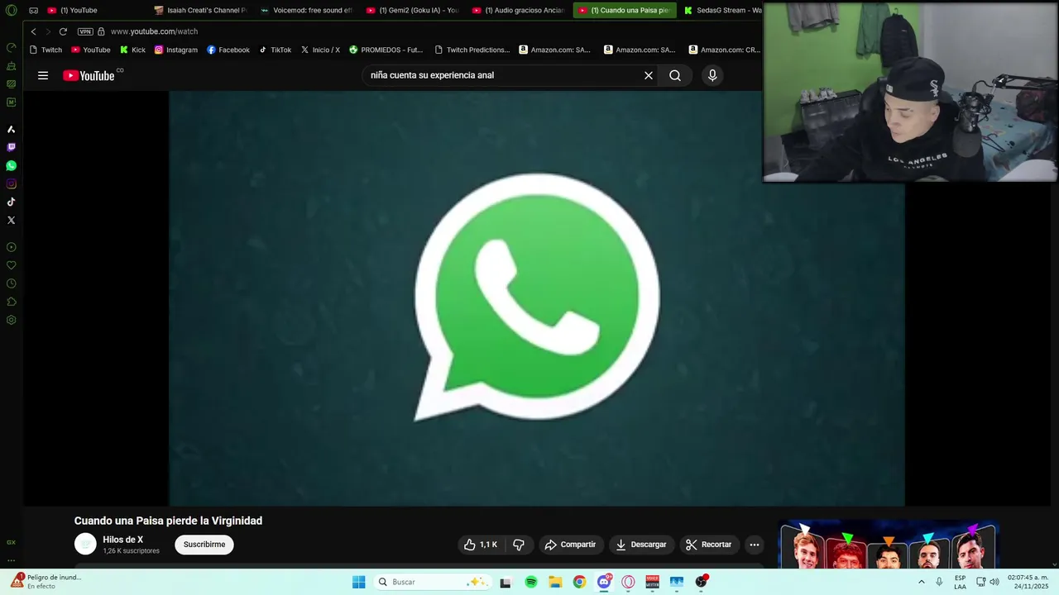Open TikTok in the Opera sidebar

coord(11,202)
